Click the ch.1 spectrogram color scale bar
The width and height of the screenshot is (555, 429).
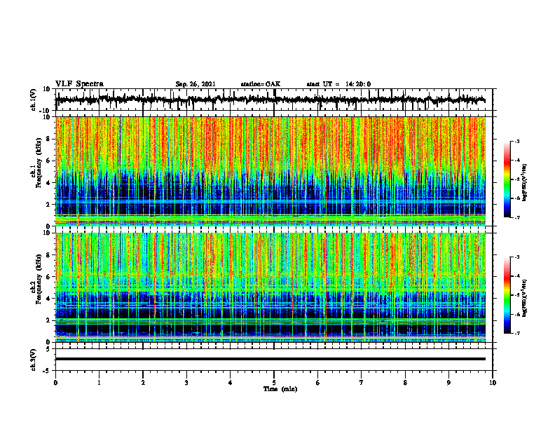coord(507,179)
